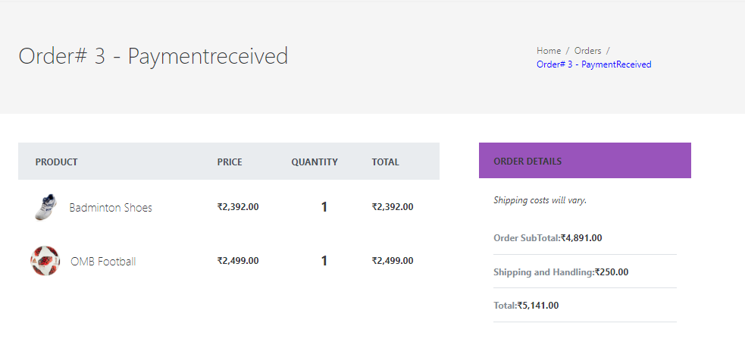Click the Shipping costs will vary note

540,200
